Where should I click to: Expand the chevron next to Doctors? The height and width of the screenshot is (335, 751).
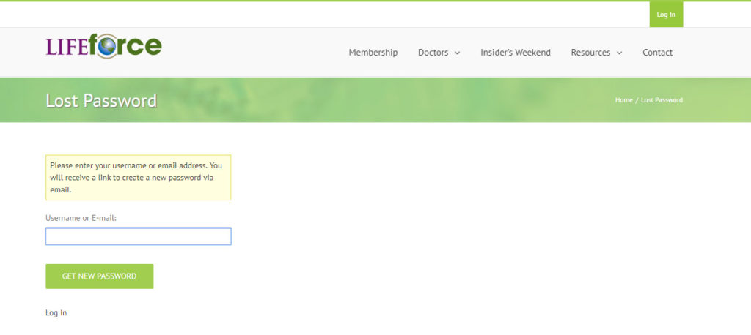point(458,53)
